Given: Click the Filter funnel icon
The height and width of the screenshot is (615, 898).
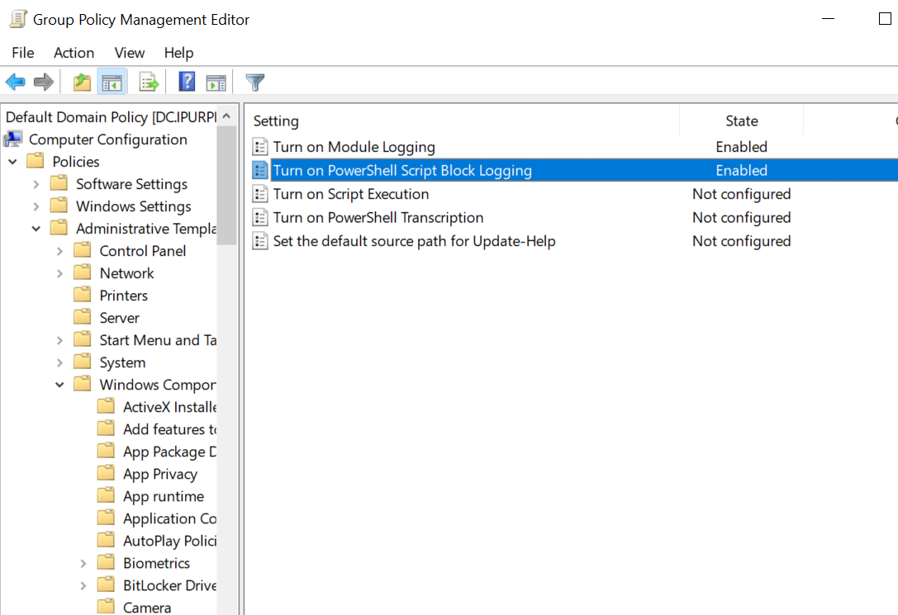Looking at the screenshot, I should point(254,82).
